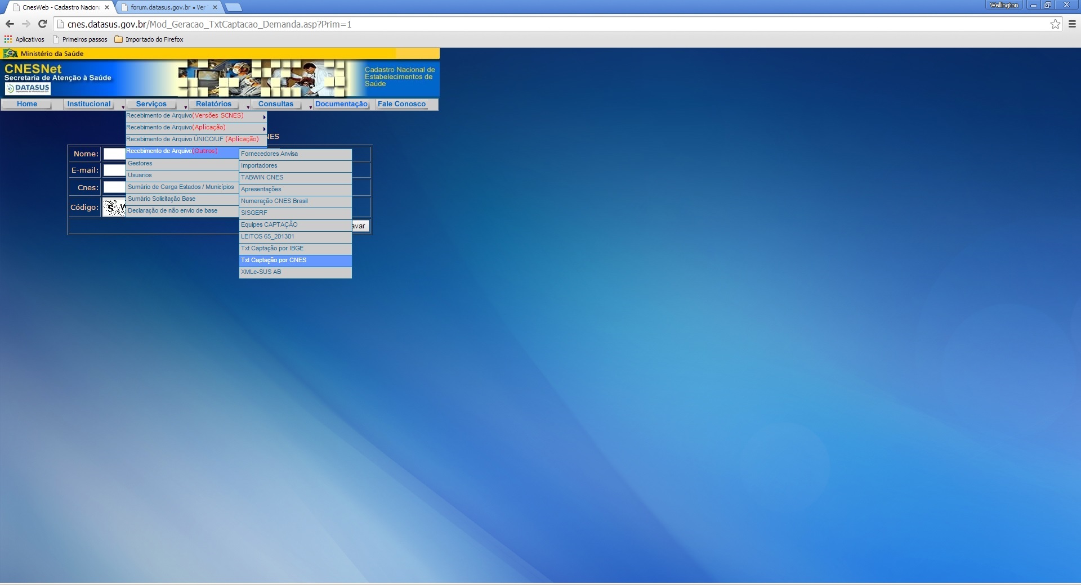The width and height of the screenshot is (1081, 585).
Task: Reload the page with refresh icon
Action: tap(42, 24)
